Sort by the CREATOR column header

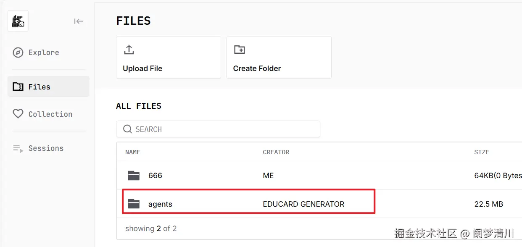point(276,152)
